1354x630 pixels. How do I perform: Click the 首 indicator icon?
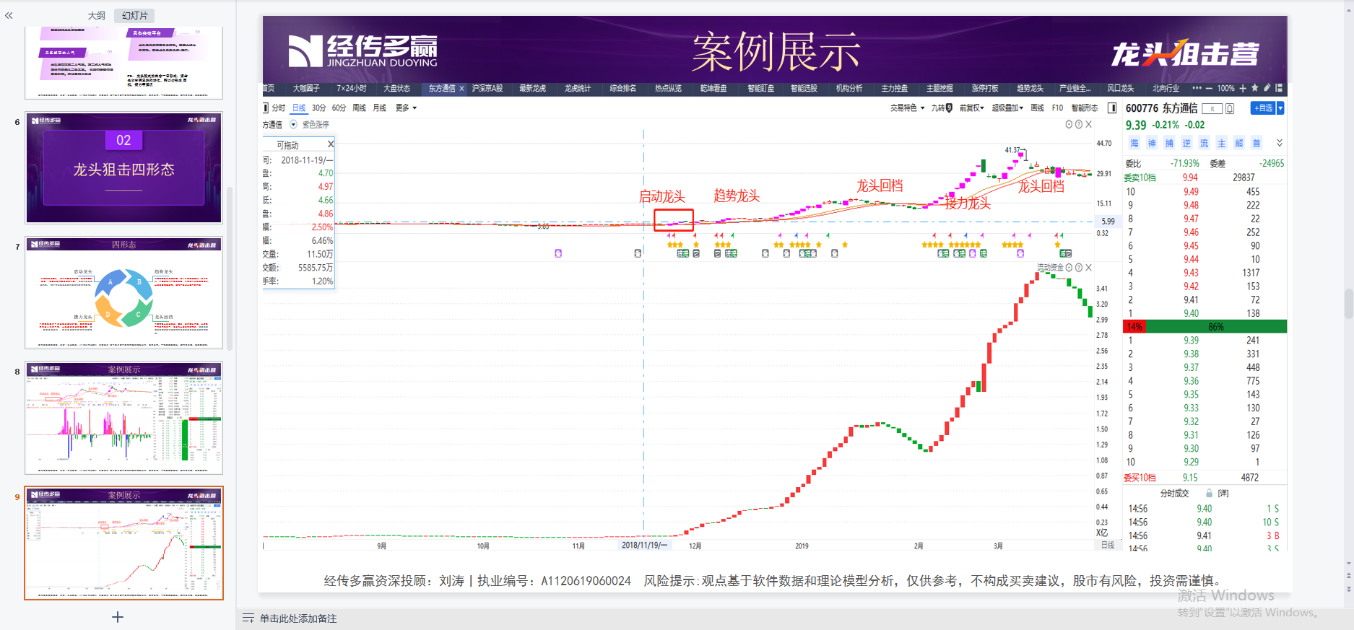[1257, 144]
